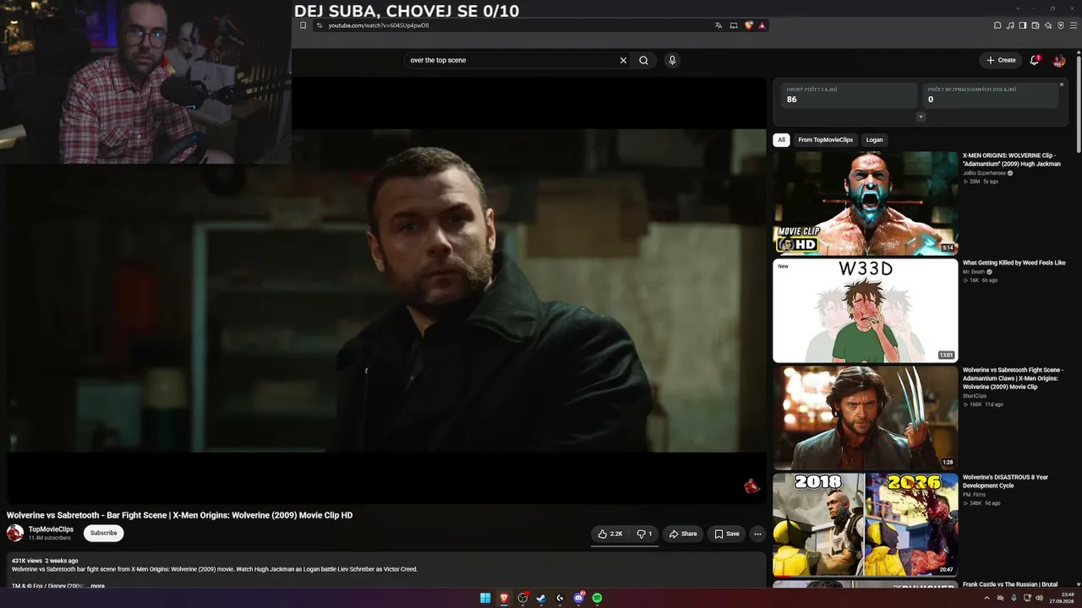Open Discord from the taskbar
1082x608 pixels.
tap(579, 598)
